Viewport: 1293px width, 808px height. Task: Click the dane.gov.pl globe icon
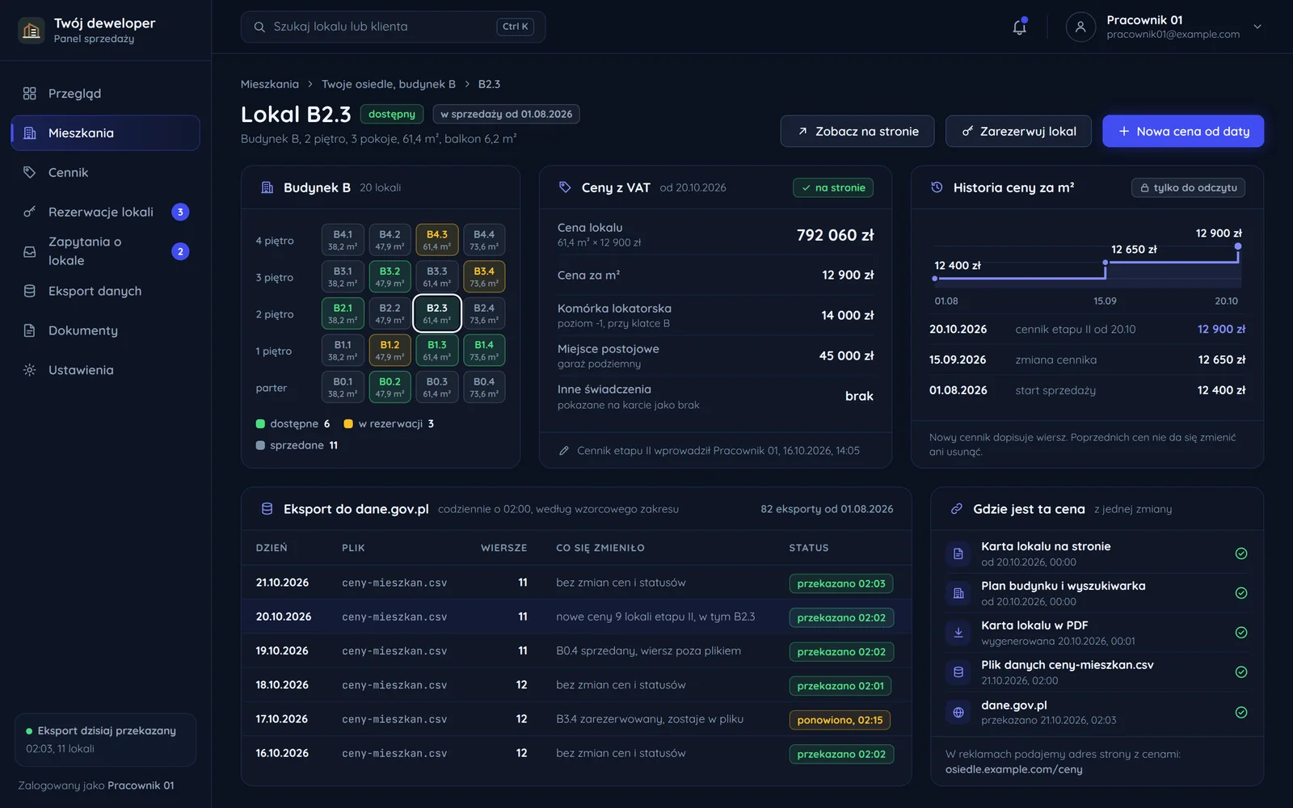pyautogui.click(x=958, y=713)
